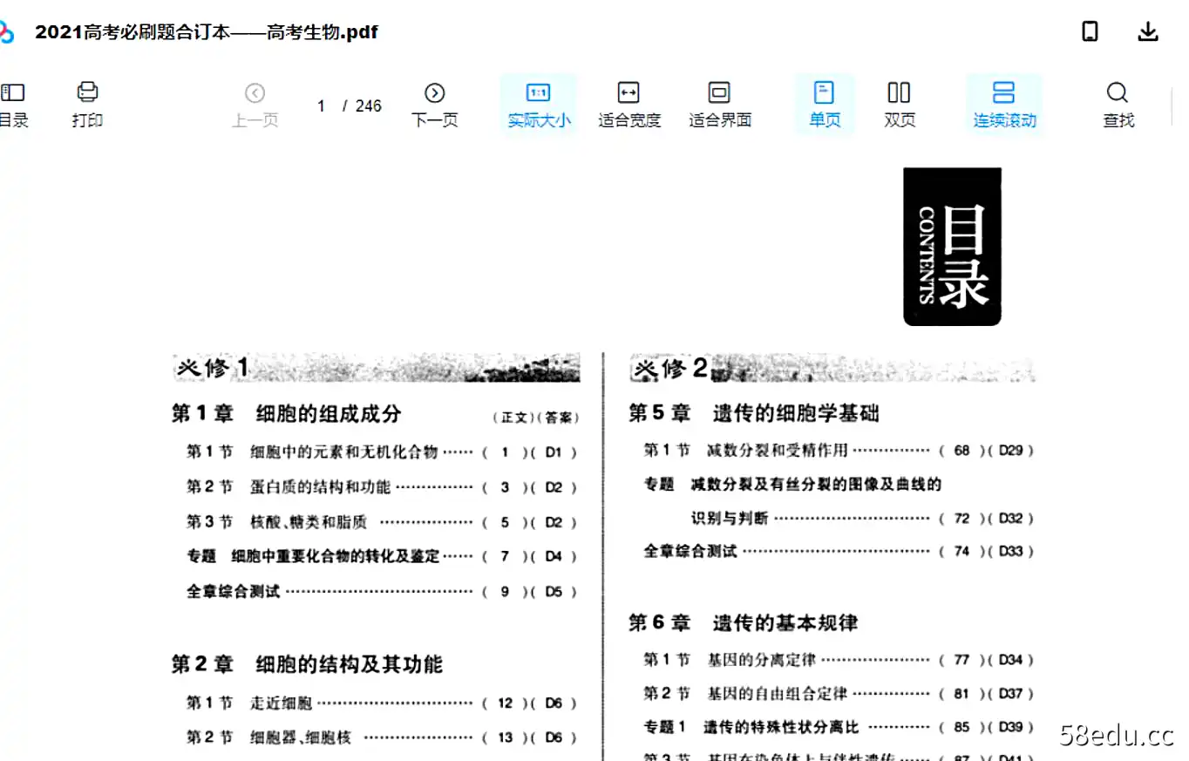The width and height of the screenshot is (1189, 761).
Task: Click entry 细胞中的元素和无机化合物
Action: 343,452
